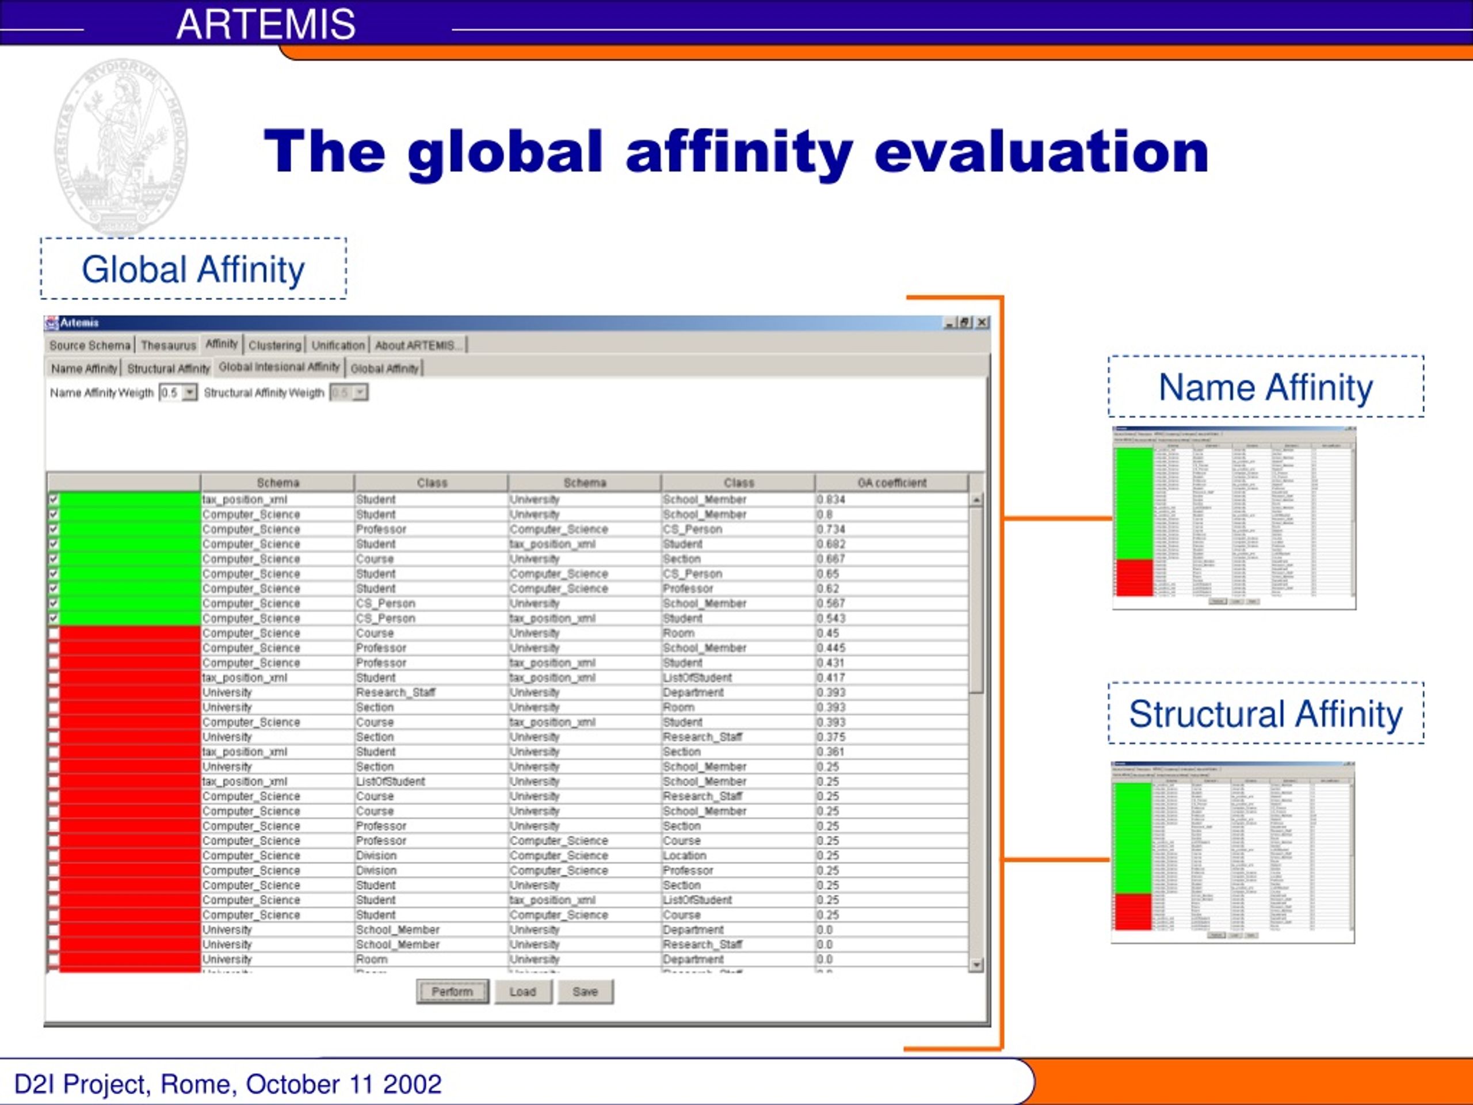Uncheck the row with coefficient 0.62
This screenshot has height=1105, width=1473.
[x=54, y=589]
